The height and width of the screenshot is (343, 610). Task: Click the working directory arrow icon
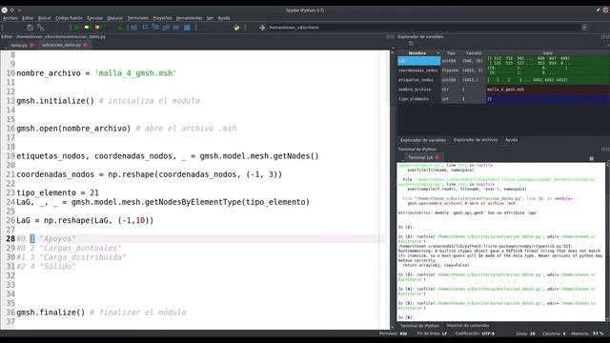262,28
